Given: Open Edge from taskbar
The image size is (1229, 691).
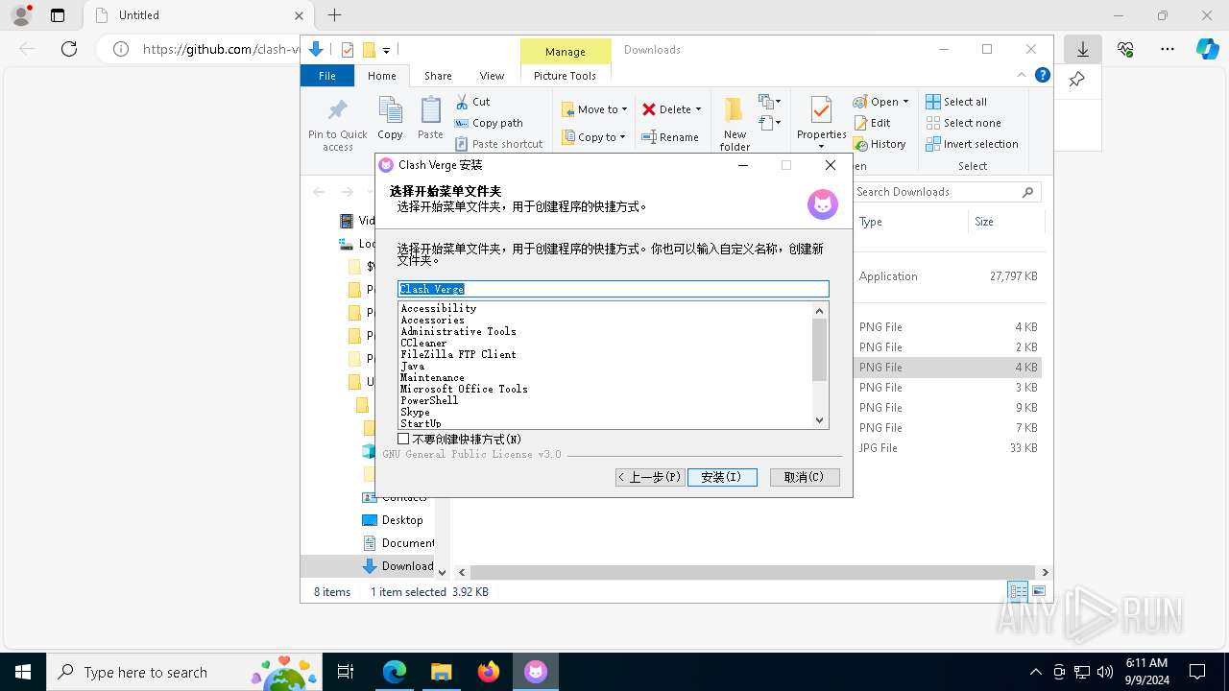Looking at the screenshot, I should 395,672.
